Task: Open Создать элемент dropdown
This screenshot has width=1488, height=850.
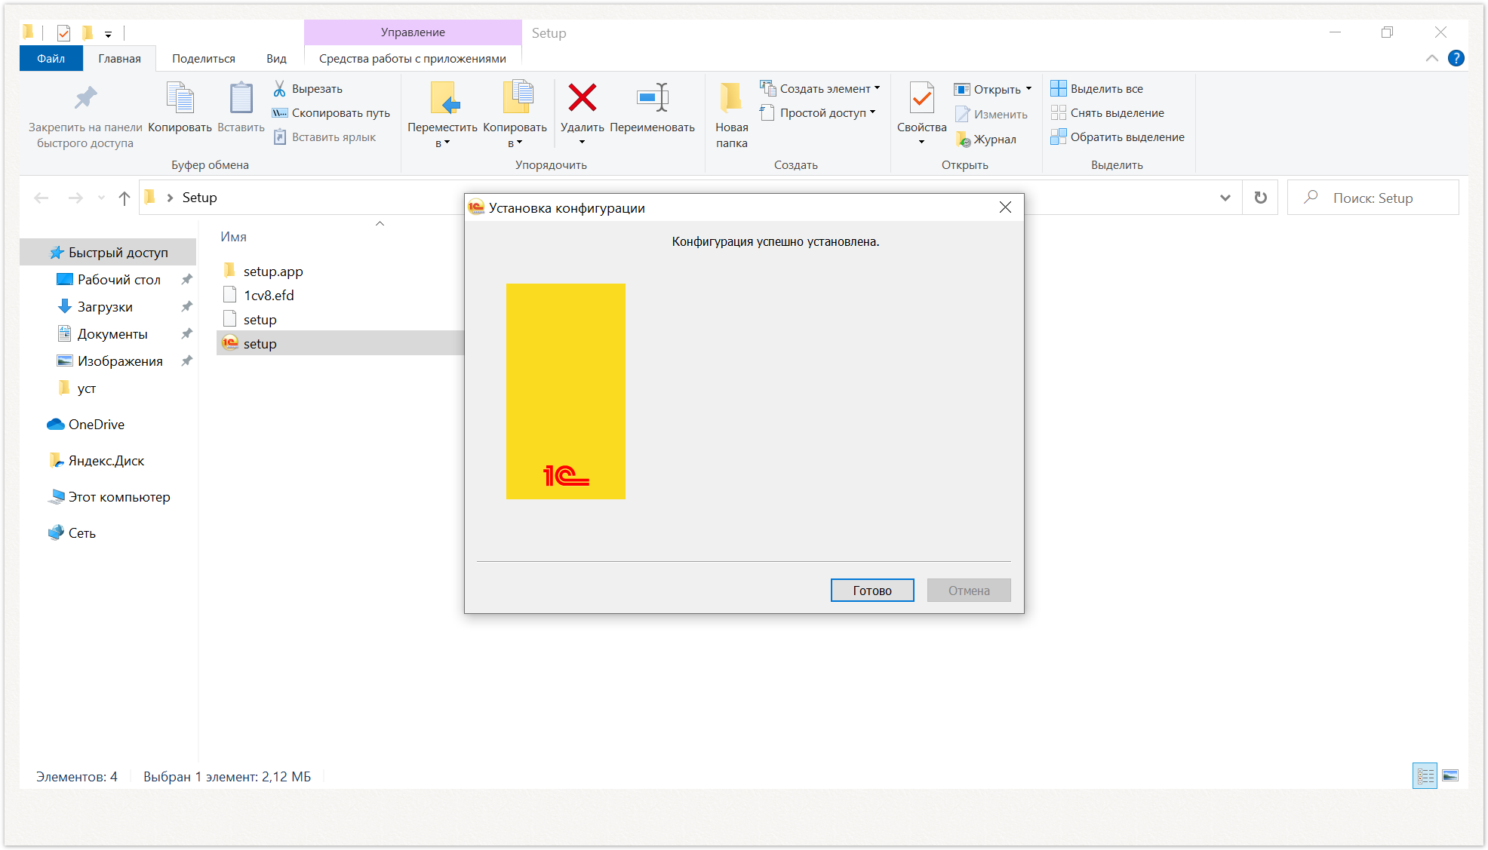Action: (820, 89)
